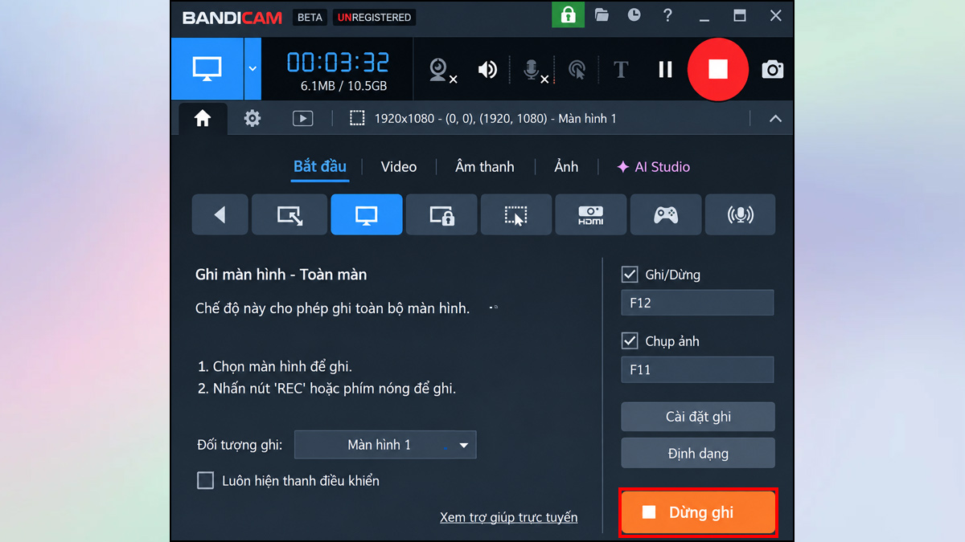Select the Bắt đầu tab
965x542 pixels.
click(320, 166)
